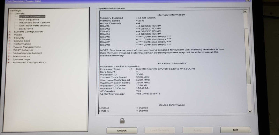The image size is (279, 135).
Task: Click the System Information scrollbar thumb
Action: 247,56
